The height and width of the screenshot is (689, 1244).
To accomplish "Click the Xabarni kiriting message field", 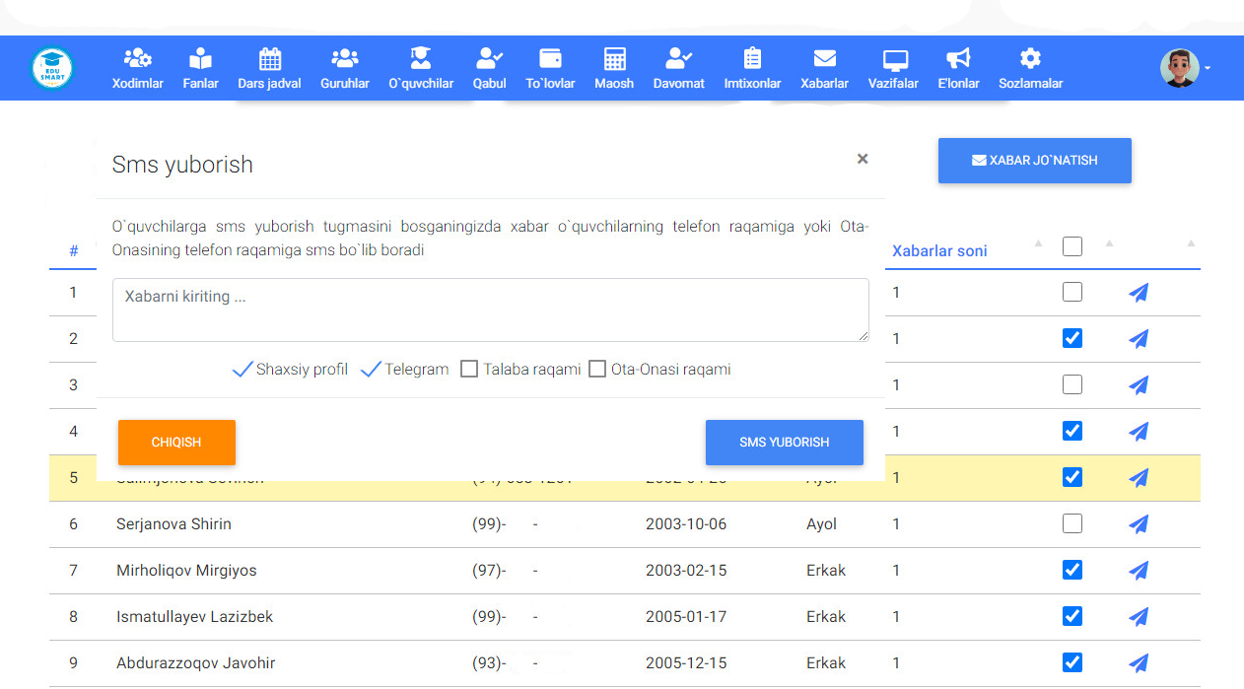I will [x=490, y=310].
